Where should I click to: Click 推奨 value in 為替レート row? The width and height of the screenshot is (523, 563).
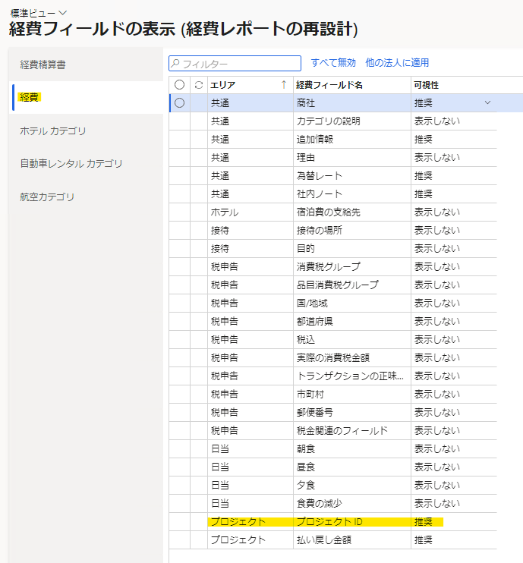454,176
